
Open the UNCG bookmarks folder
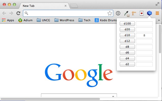(43, 20)
